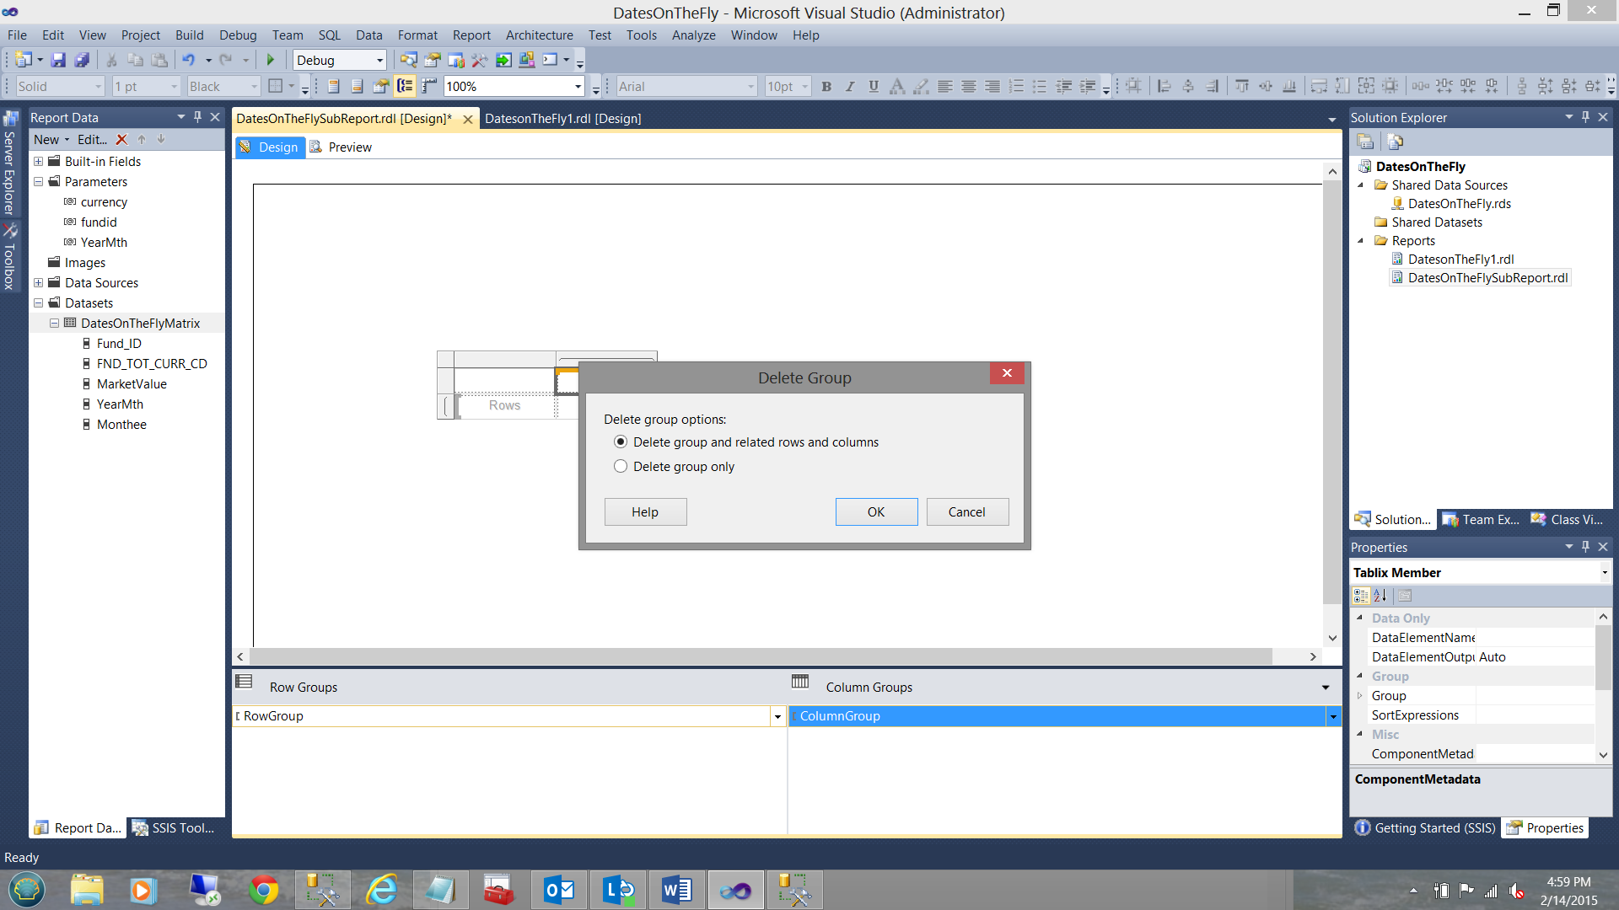Screen dimensions: 1619x910
Task: Click the Save icon in toolbar
Action: [58, 60]
